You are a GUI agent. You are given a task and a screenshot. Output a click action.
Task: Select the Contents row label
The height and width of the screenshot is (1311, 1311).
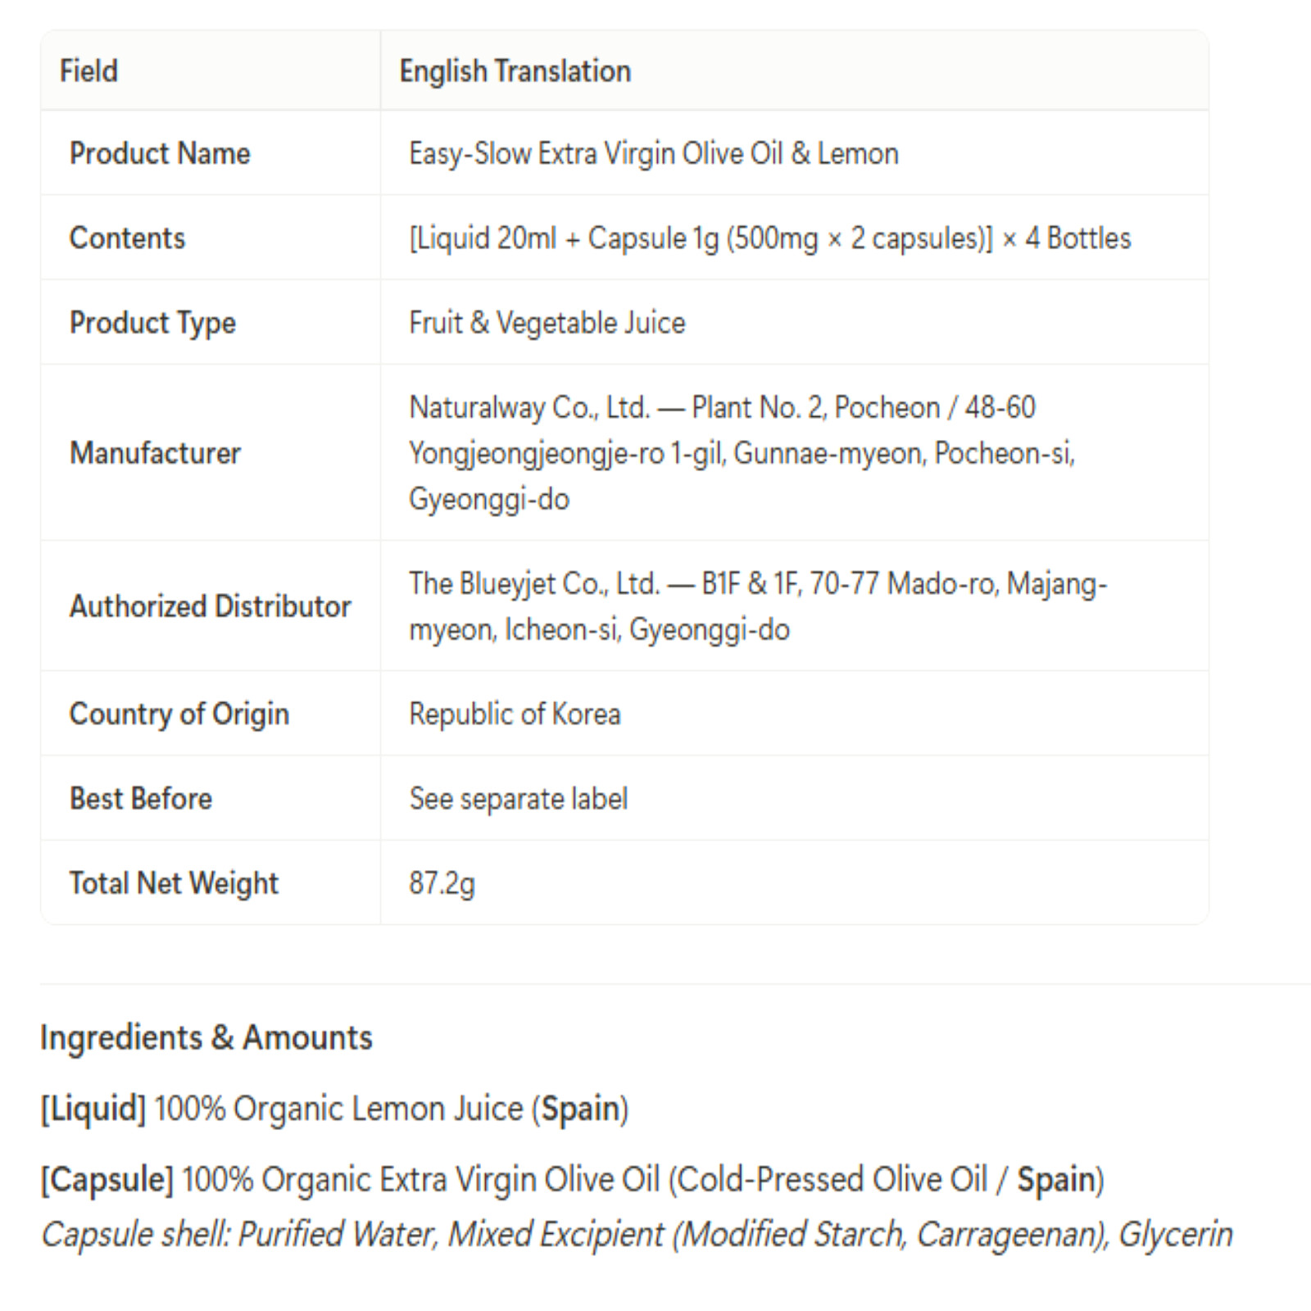pos(128,238)
